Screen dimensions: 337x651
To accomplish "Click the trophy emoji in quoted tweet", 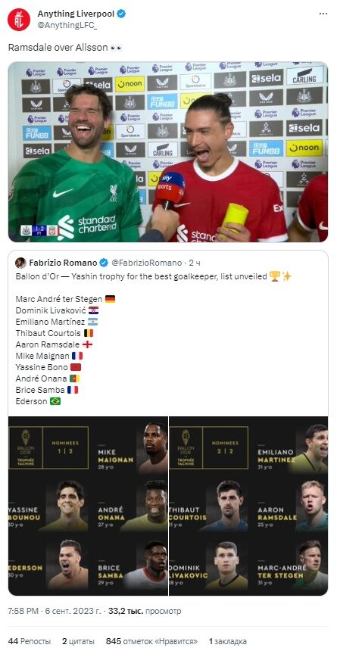I will [x=275, y=276].
